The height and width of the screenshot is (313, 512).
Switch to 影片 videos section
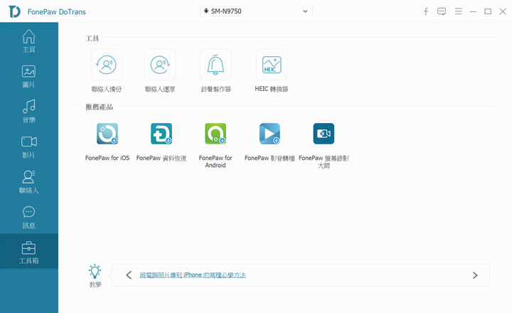click(29, 147)
